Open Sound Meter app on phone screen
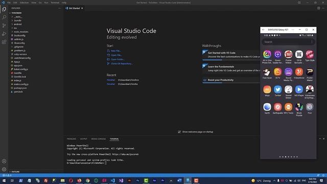This screenshot has width=327, height=184. pyautogui.click(x=288, y=92)
